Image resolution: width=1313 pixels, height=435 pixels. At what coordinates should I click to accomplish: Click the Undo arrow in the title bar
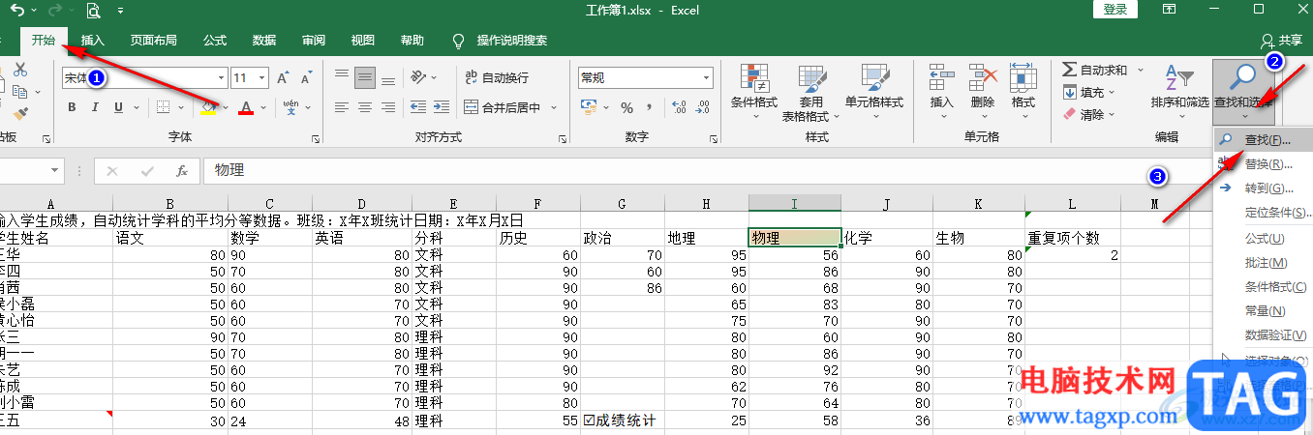(17, 11)
